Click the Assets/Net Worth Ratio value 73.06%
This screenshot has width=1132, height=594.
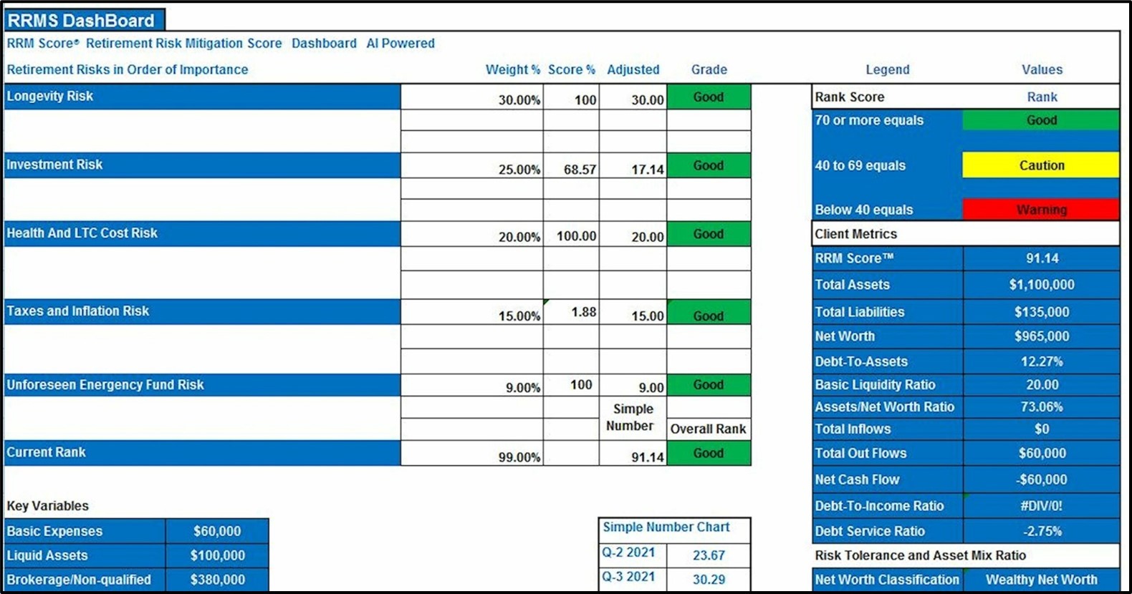coord(1042,407)
